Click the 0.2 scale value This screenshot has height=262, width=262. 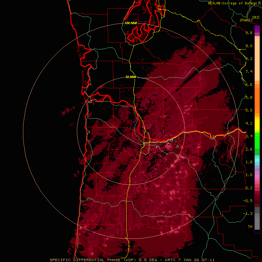pos(249,188)
